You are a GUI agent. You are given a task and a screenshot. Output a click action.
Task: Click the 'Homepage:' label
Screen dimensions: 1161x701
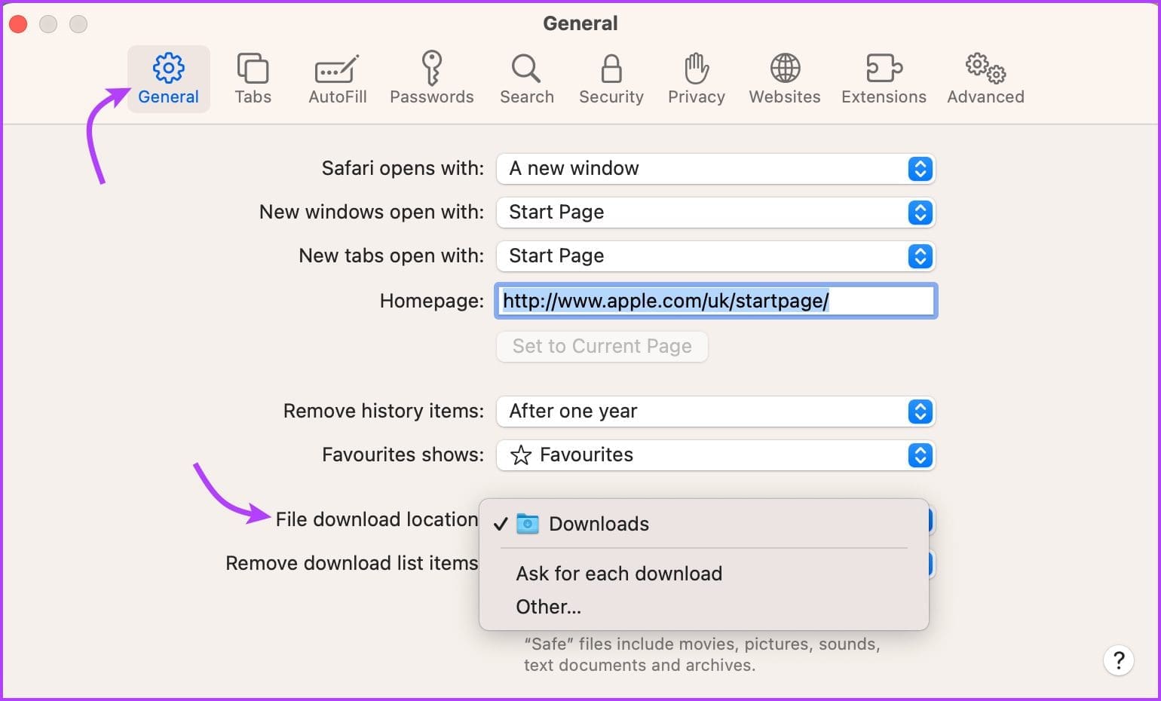431,301
